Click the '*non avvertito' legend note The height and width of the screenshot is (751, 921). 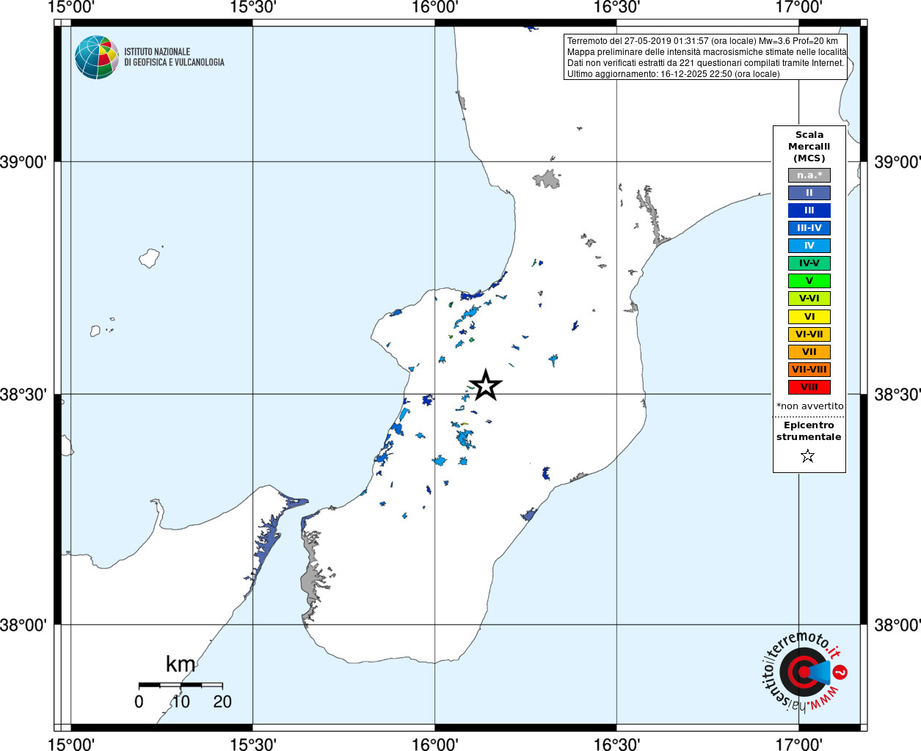pos(810,406)
